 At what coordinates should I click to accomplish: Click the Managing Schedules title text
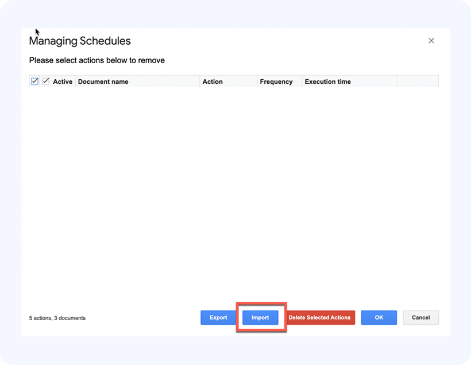tap(80, 41)
